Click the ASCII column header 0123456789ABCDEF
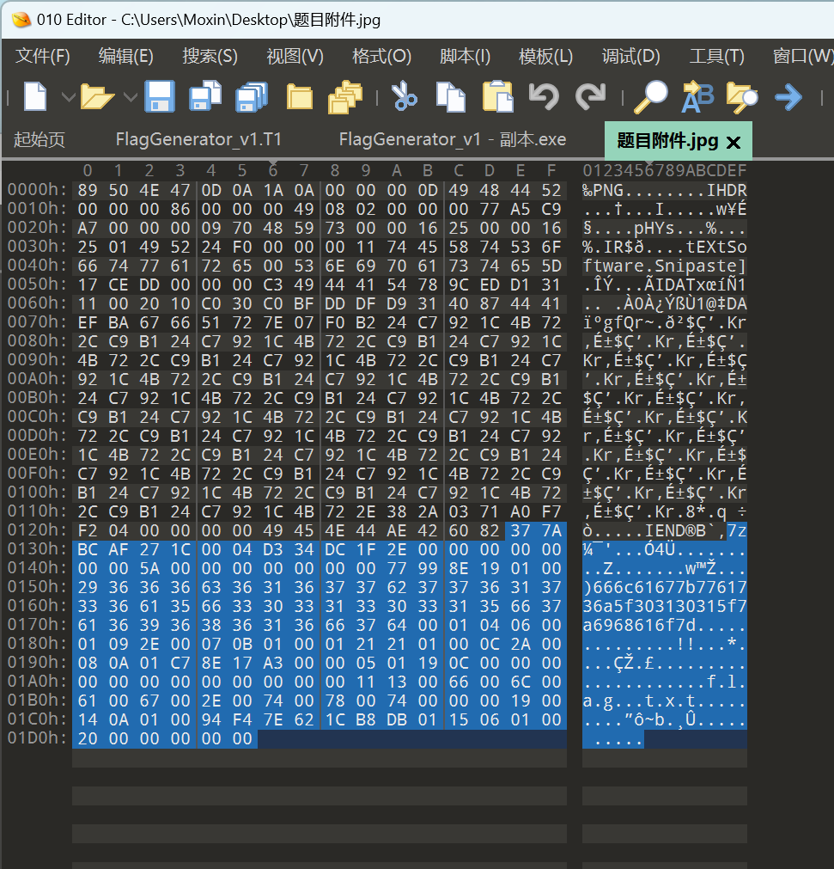The height and width of the screenshot is (869, 834). coord(664,170)
